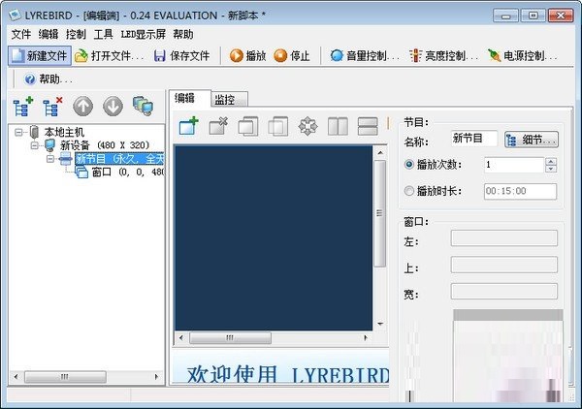Select 新设备 (480 X 320) in the tree

point(105,145)
